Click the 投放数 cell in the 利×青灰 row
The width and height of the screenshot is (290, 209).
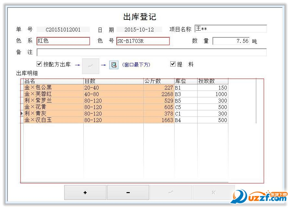pos(213,113)
